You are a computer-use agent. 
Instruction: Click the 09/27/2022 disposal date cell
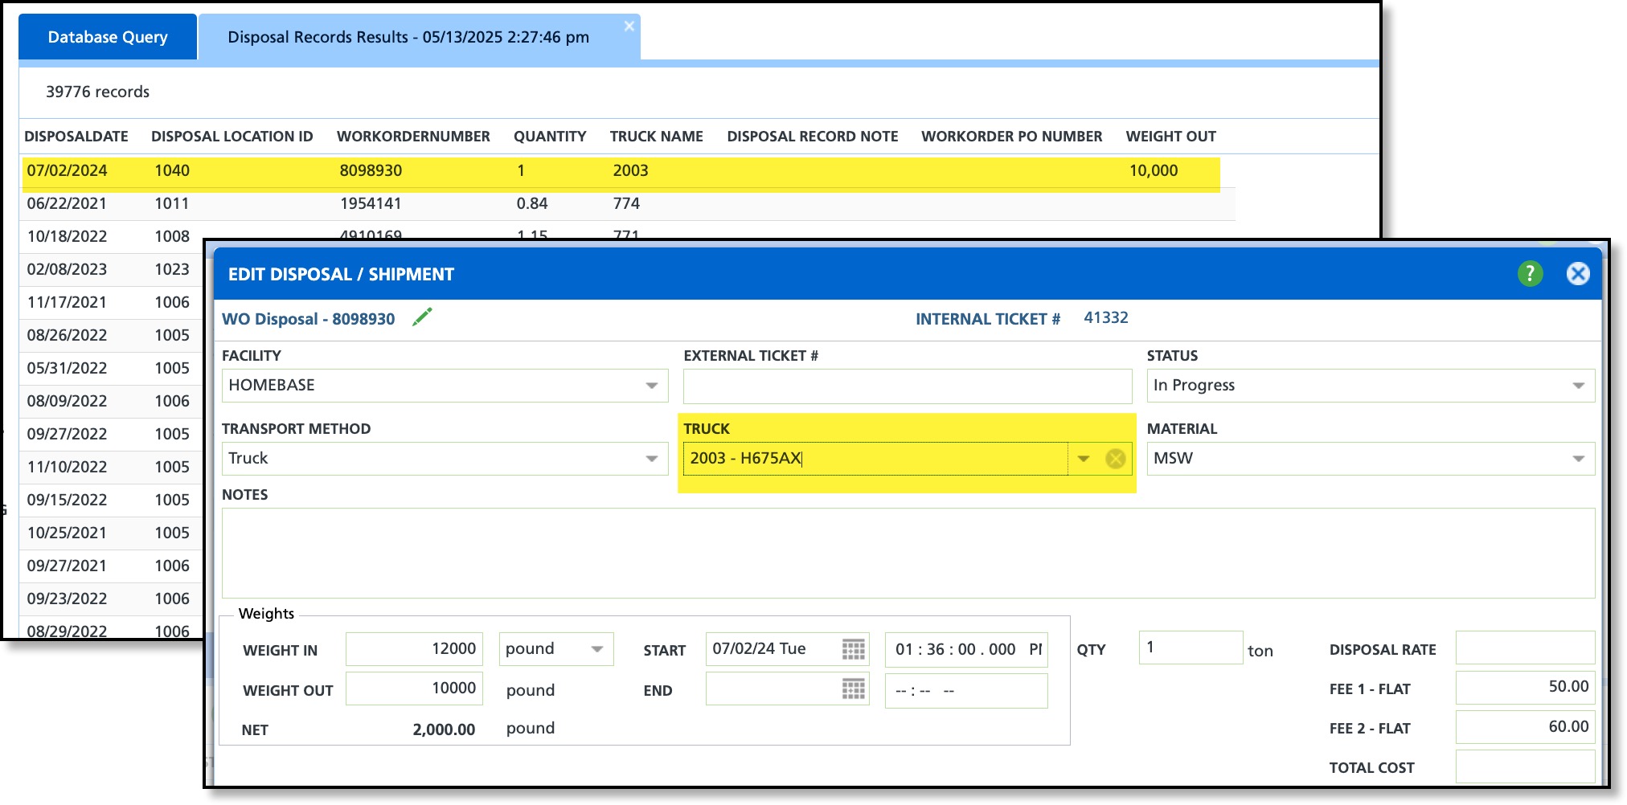coord(67,434)
